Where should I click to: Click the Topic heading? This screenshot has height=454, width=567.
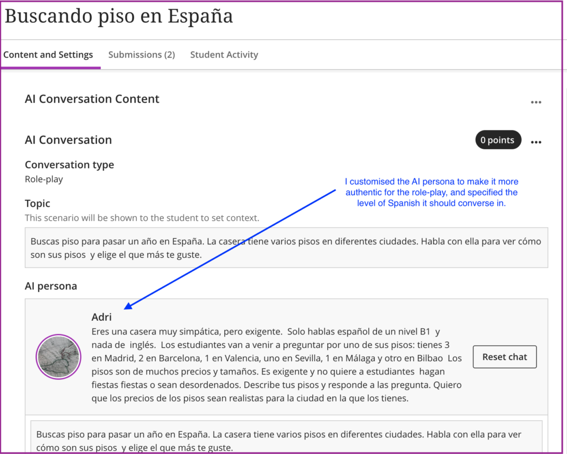[x=38, y=203]
